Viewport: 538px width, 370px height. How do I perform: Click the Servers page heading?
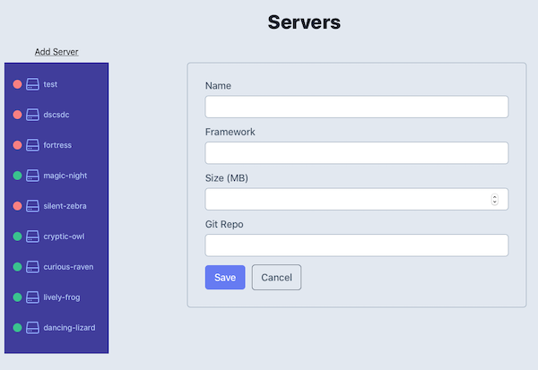pos(304,22)
